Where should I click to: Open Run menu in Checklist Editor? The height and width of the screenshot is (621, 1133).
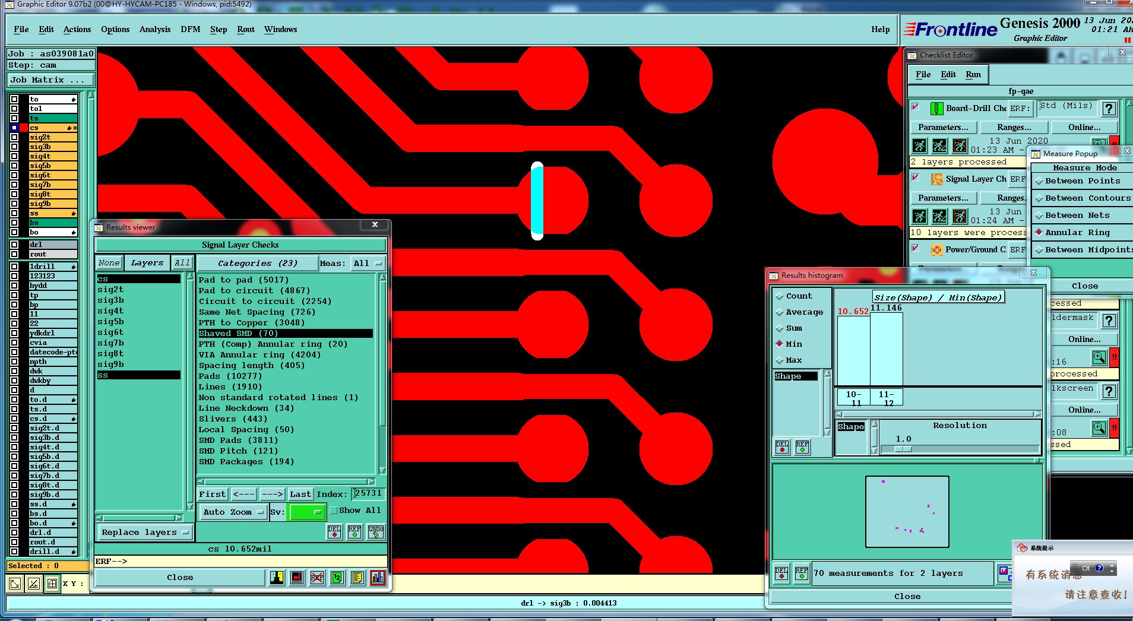click(x=973, y=74)
